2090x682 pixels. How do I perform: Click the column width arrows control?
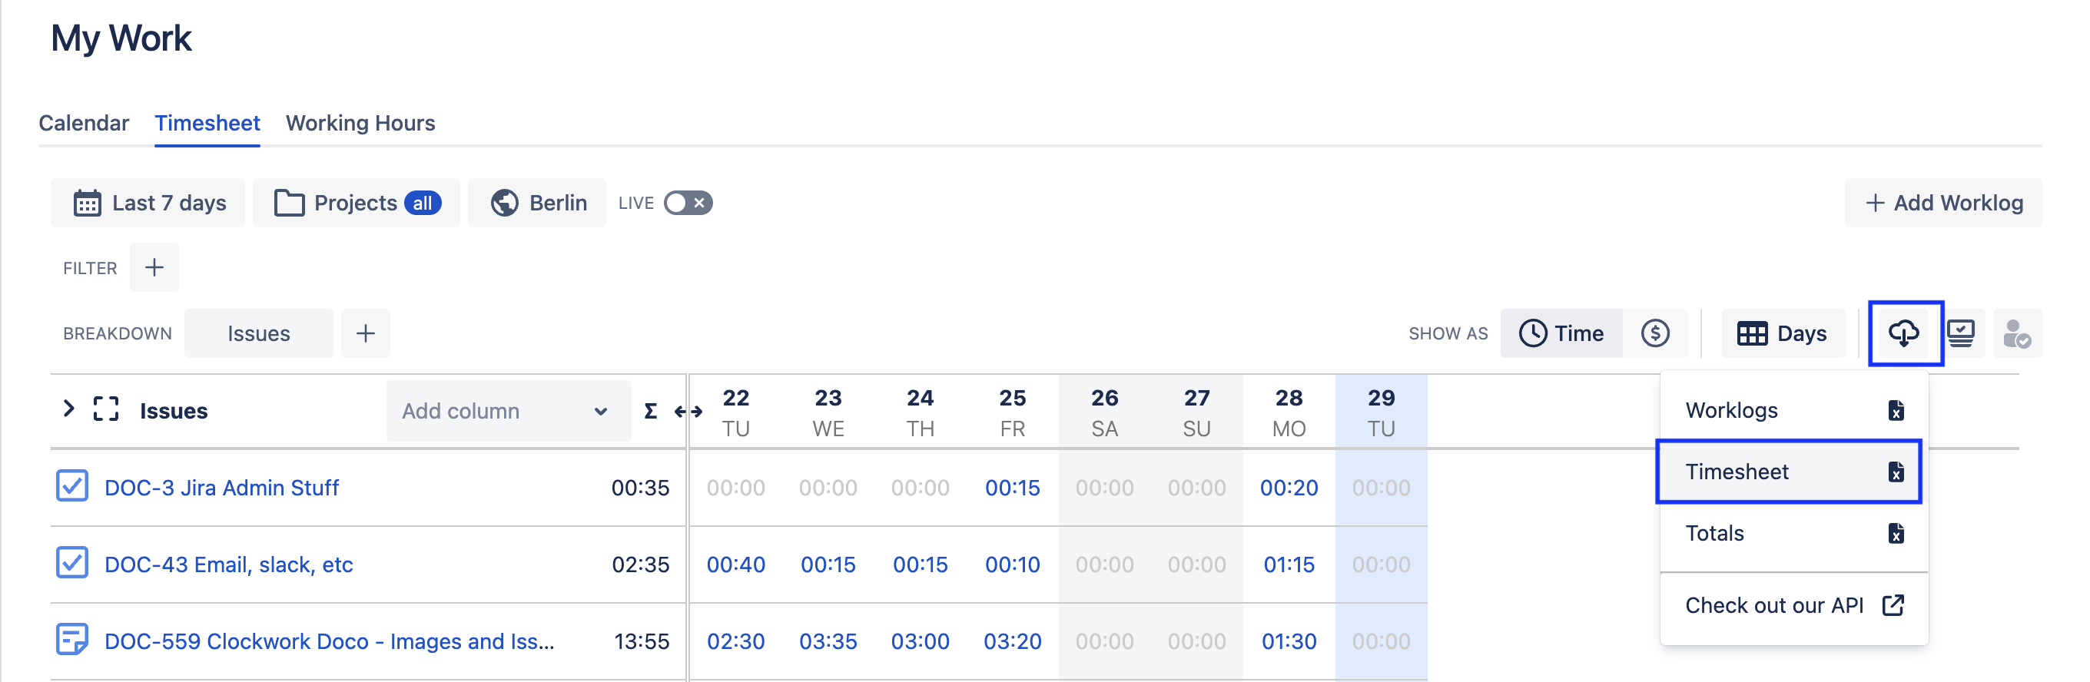tap(686, 411)
